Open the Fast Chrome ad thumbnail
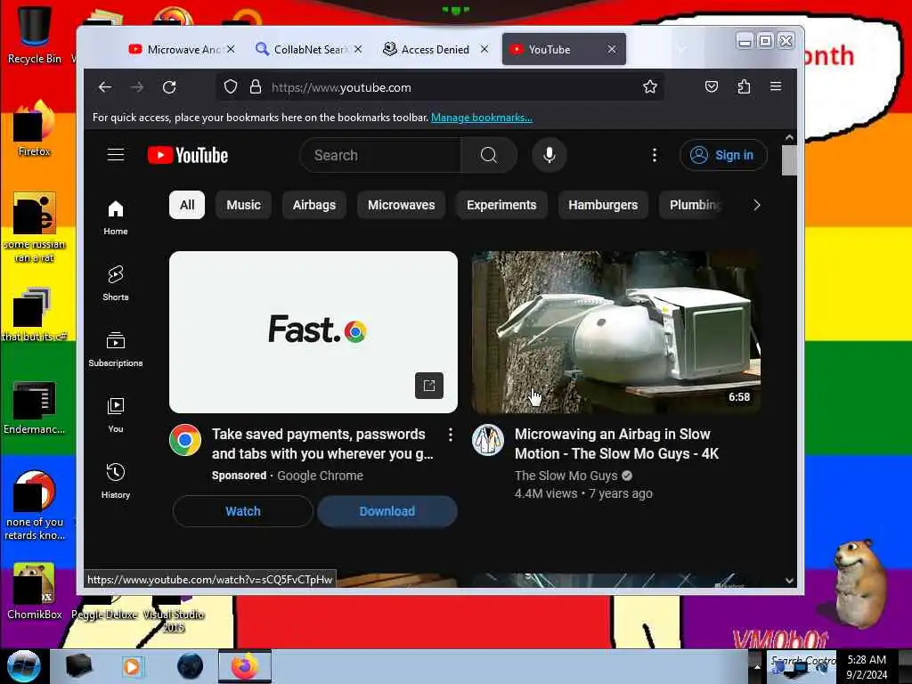This screenshot has height=684, width=912. [x=313, y=332]
